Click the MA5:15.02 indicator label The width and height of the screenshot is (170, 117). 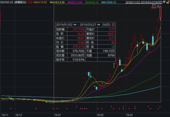click(x=40, y=2)
